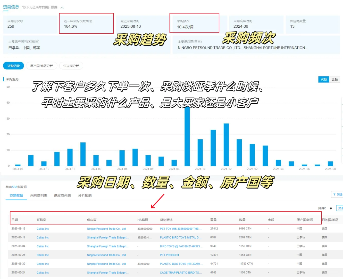Open Ningbo Petsound Trade Co., Ltd supplier link

pos(106,229)
